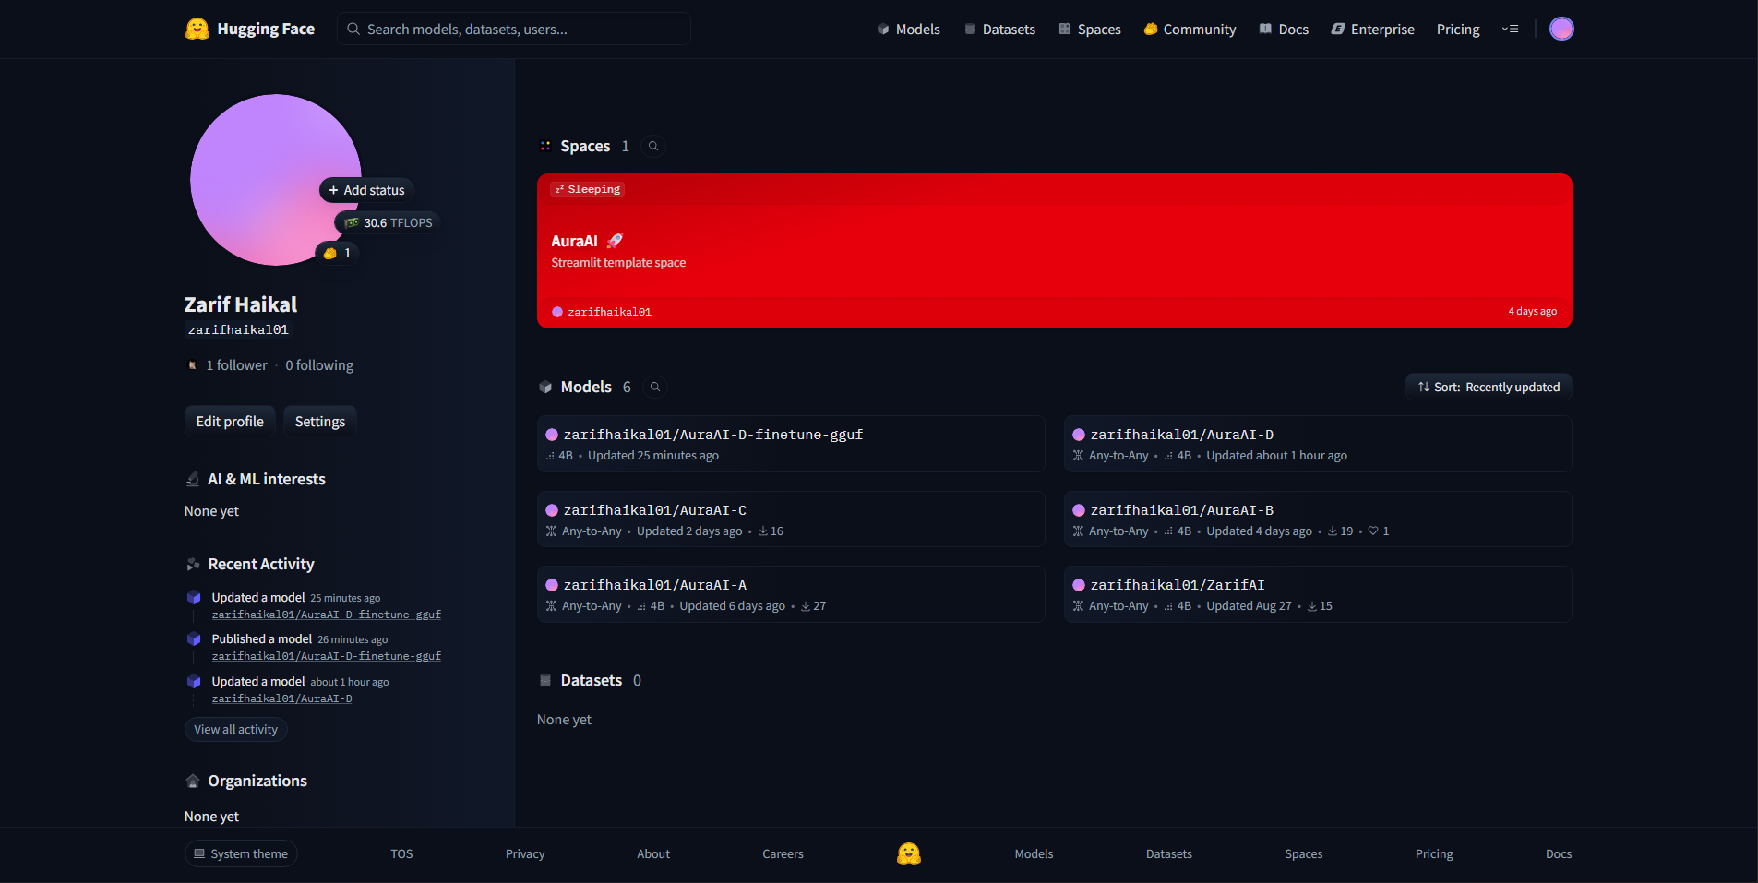Viewport: 1758px width, 883px height.
Task: Open Pricing in top navigation
Action: (x=1458, y=29)
